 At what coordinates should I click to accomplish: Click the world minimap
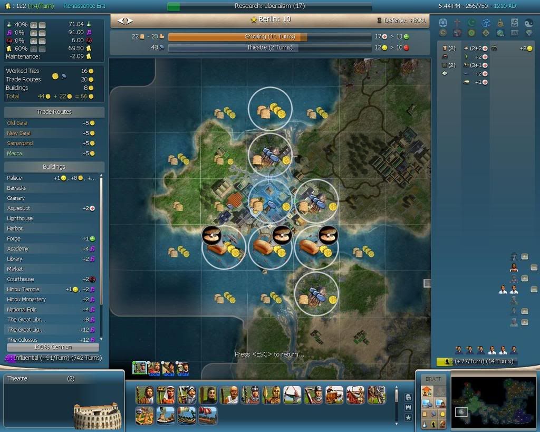coord(493,402)
